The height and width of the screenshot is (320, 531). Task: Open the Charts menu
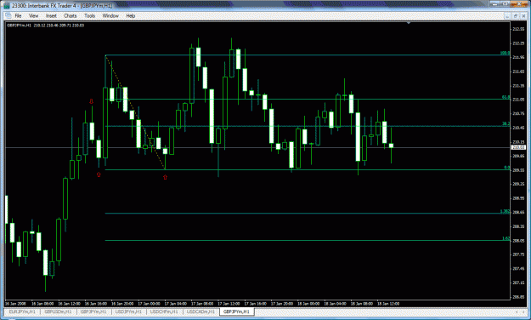coord(71,15)
